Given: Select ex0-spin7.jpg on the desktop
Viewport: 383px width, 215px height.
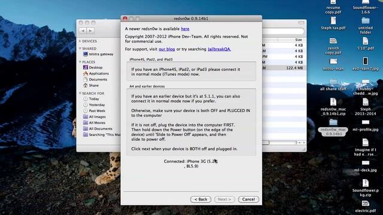Looking at the screenshot, I should point(366,64).
